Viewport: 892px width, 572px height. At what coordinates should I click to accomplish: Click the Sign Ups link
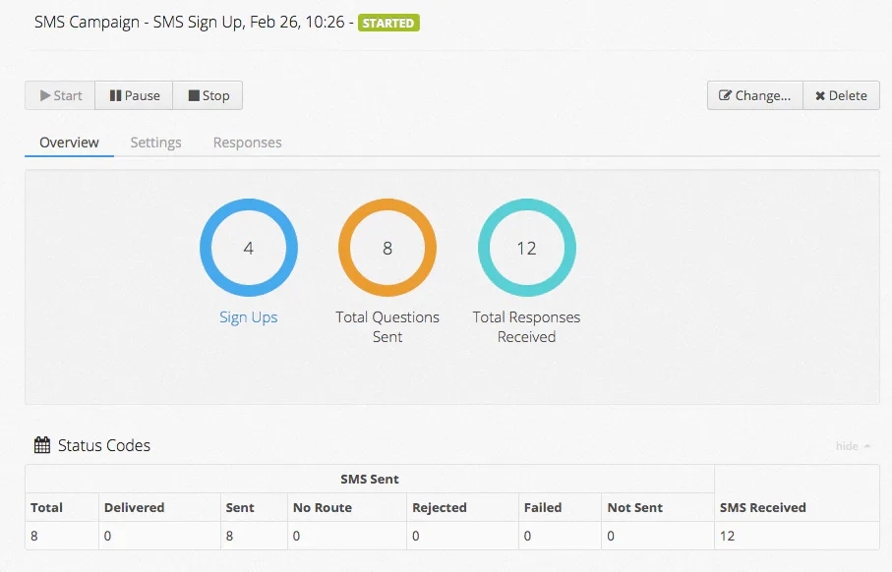[248, 317]
